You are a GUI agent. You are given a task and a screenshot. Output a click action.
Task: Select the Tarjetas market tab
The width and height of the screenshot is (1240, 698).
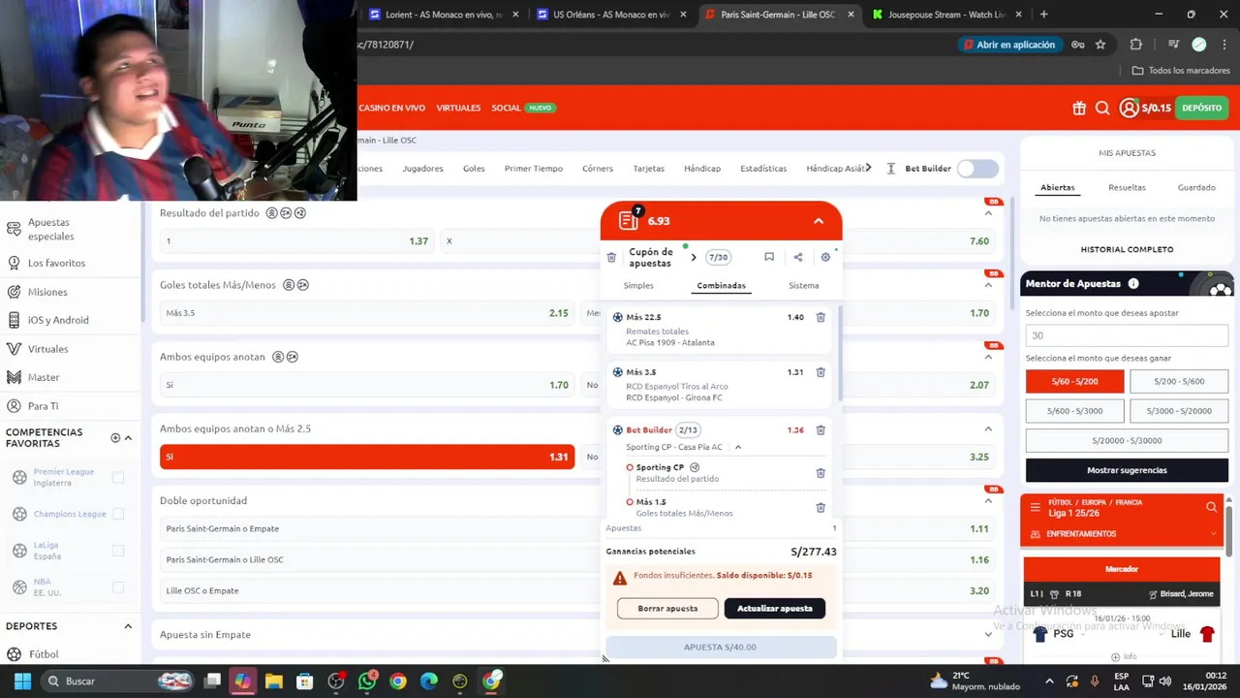[649, 169]
